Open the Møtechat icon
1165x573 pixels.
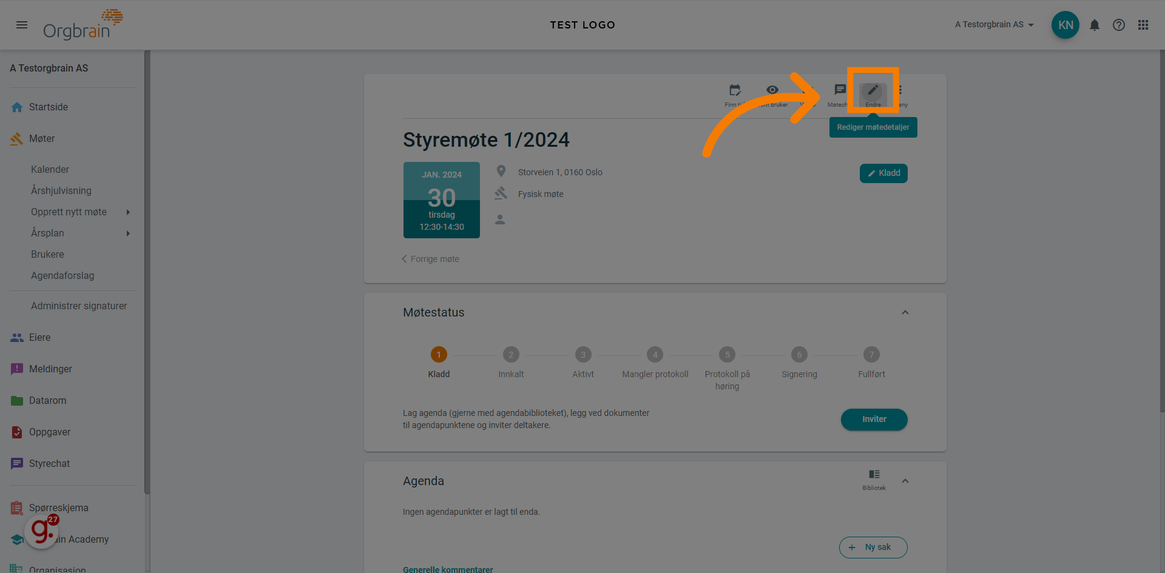pyautogui.click(x=840, y=90)
